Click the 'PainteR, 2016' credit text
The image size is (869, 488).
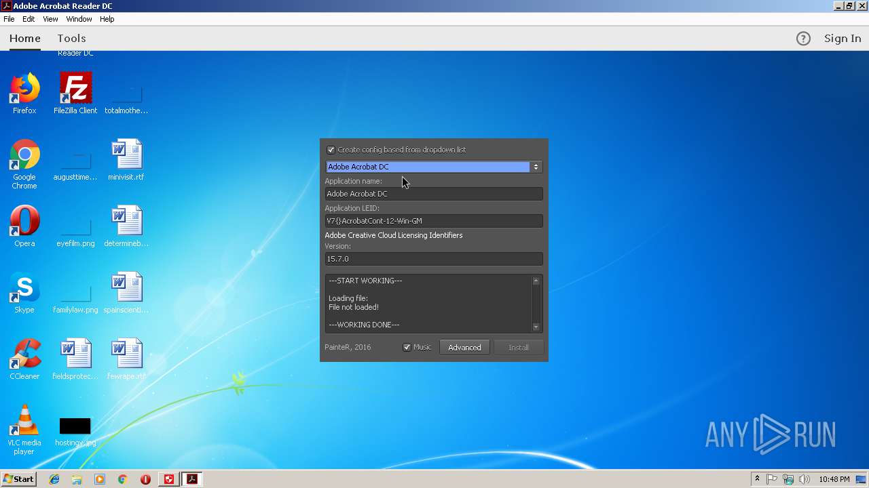[x=348, y=347]
